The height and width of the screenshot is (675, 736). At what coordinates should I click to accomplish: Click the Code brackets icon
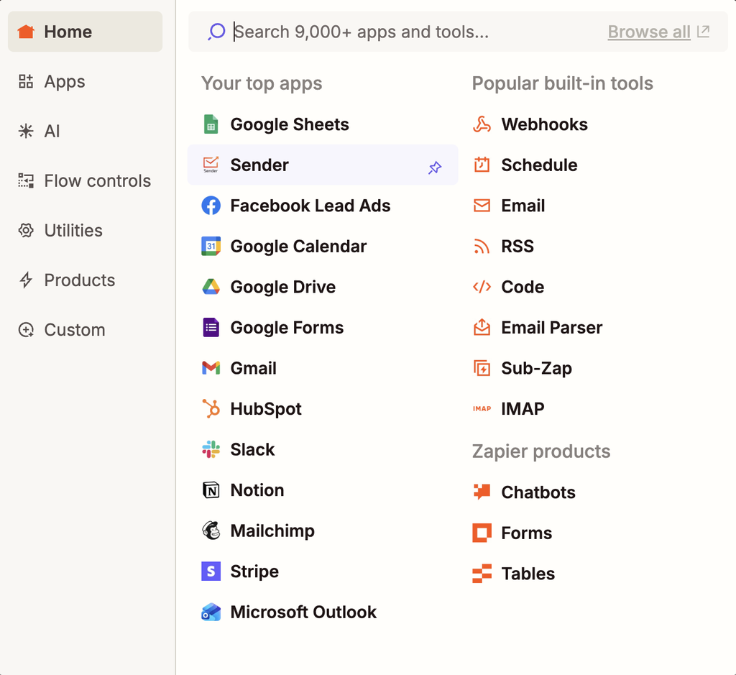coord(482,287)
